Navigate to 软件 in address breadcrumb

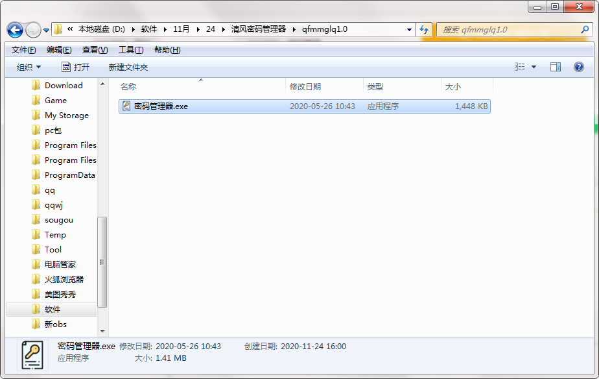point(149,29)
